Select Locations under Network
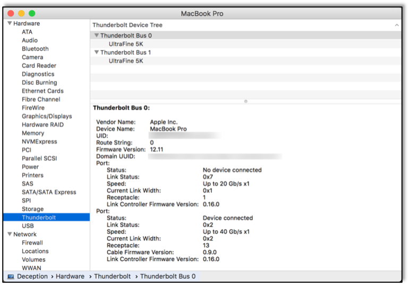The height and width of the screenshot is (285, 409). (x=35, y=251)
